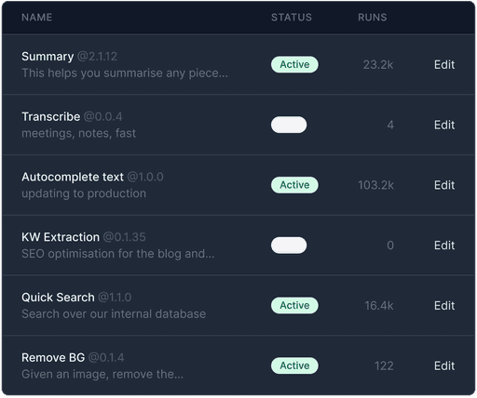Viewport: 477px width, 398px height.
Task: Click the 23.2k runs value
Action: click(x=378, y=65)
